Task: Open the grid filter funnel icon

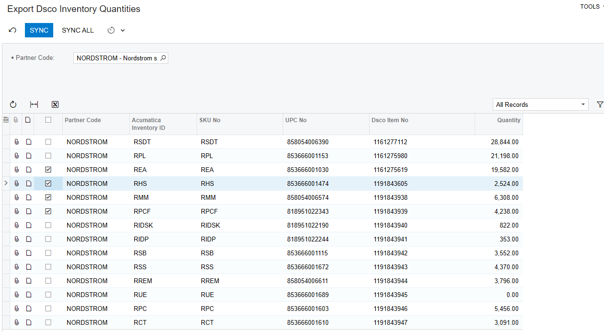Action: click(x=600, y=104)
